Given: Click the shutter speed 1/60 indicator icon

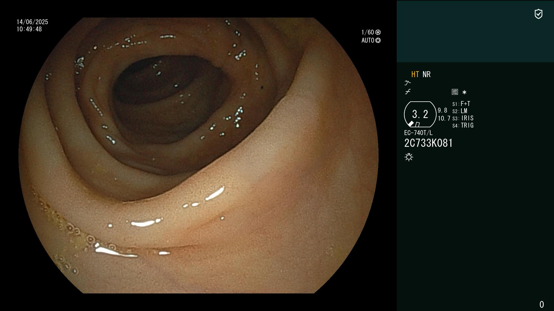Looking at the screenshot, I should (x=378, y=32).
